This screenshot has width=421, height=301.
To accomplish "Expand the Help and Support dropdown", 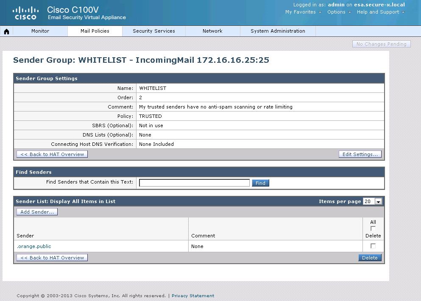I will point(380,12).
